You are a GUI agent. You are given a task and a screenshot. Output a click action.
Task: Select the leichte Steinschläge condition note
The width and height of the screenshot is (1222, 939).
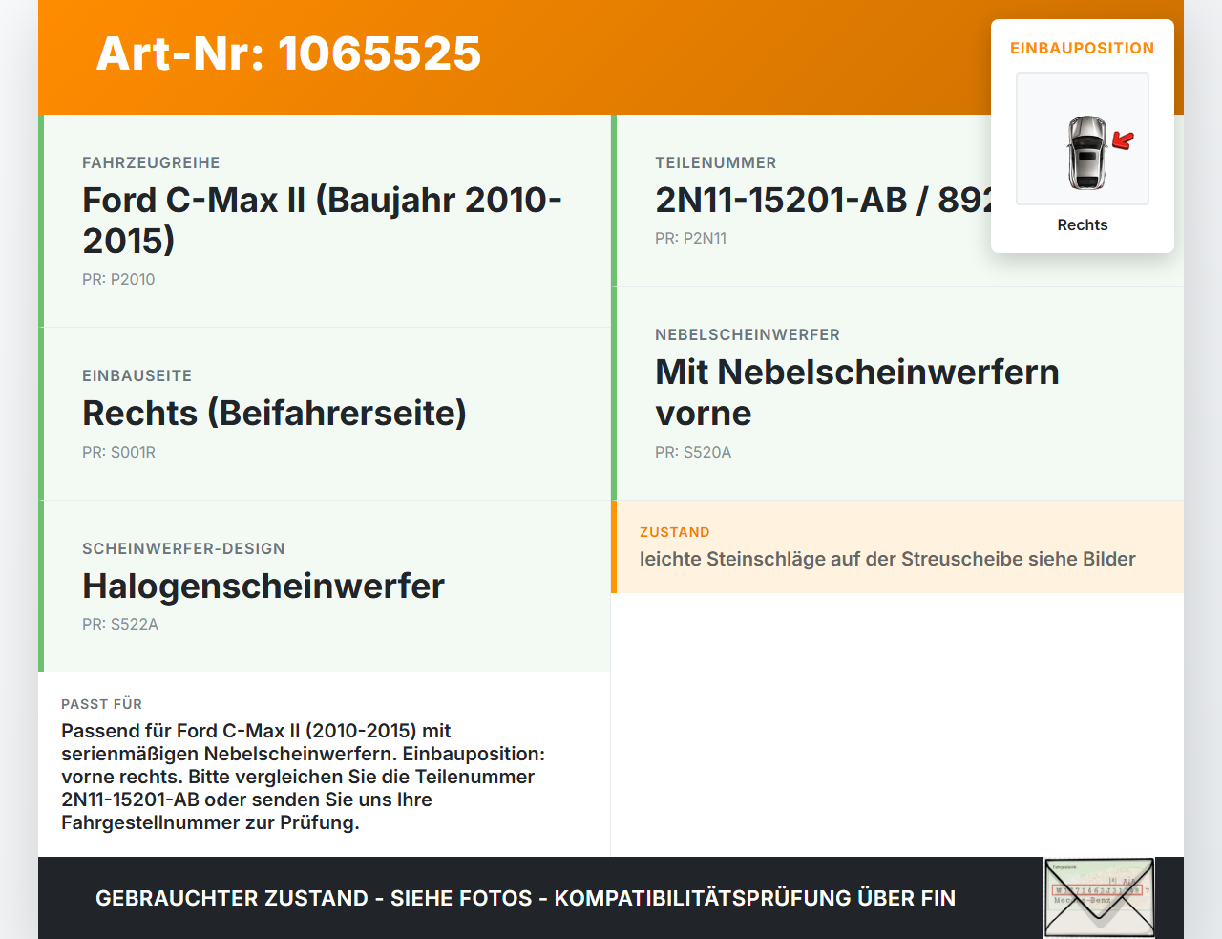(888, 559)
